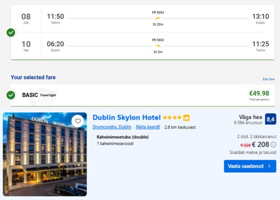The width and height of the screenshot is (280, 200).
Task: Open Drumcondra, Dublin location link
Action: [112, 127]
